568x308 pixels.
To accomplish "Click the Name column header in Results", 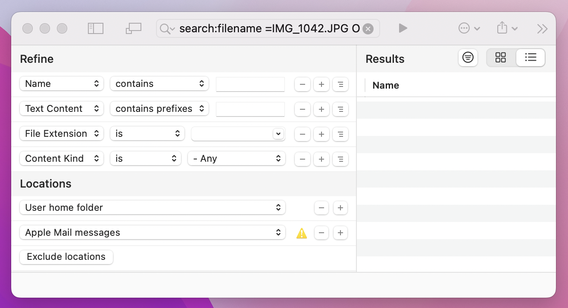I will coord(385,85).
